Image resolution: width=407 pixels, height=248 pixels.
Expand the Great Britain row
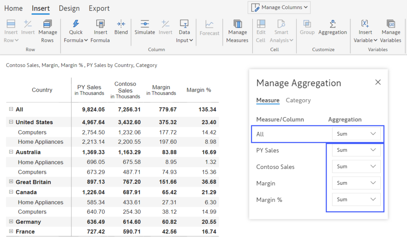click(11, 181)
